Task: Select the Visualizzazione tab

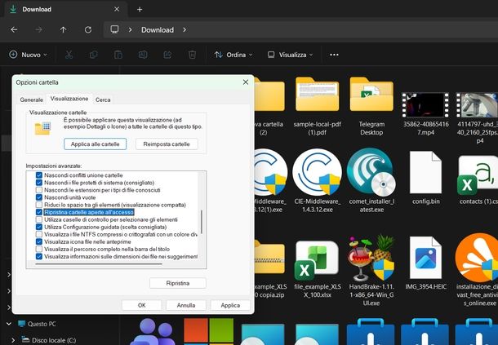Action: tap(69, 99)
